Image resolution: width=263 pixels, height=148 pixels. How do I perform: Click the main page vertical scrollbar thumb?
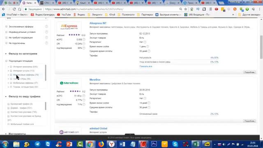coord(261,47)
